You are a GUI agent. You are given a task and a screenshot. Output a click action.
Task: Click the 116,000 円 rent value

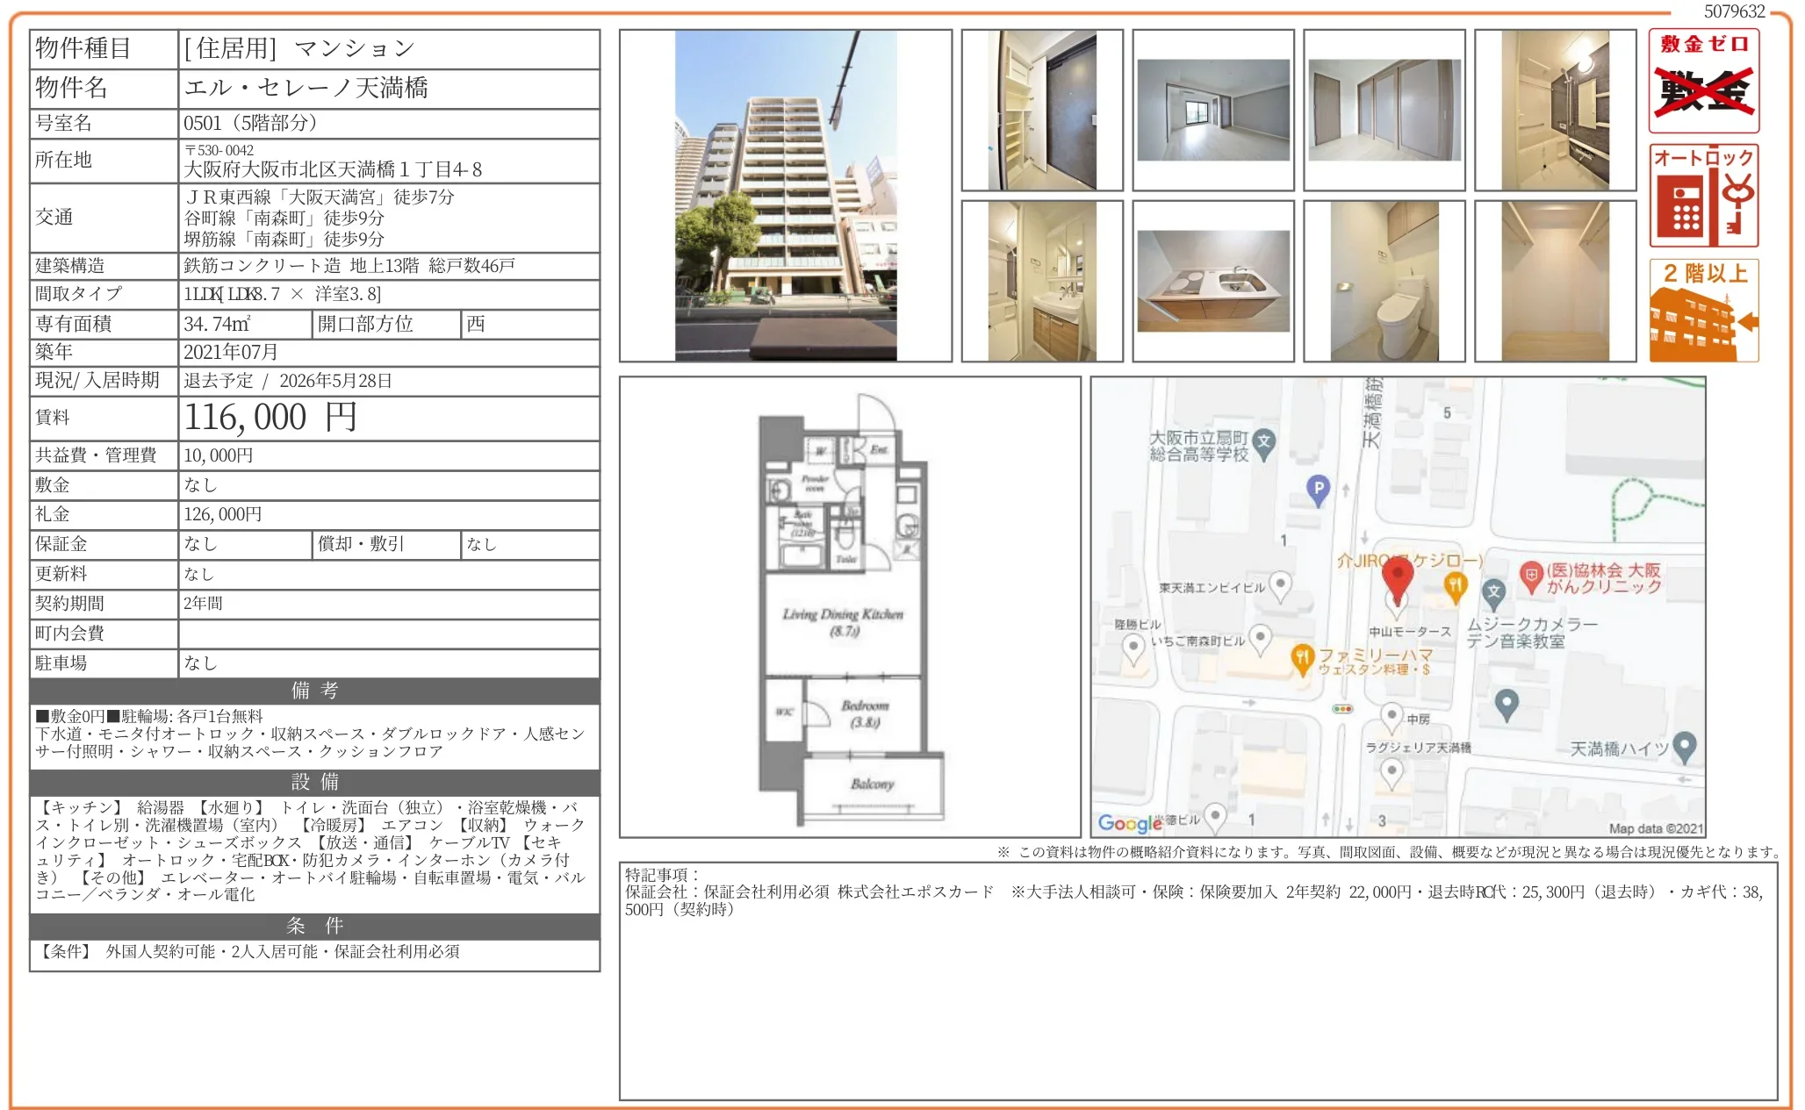270,418
